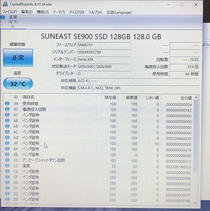Click the SUNEAST SE900 SSD drive title
210x211 pixels.
tap(101, 36)
